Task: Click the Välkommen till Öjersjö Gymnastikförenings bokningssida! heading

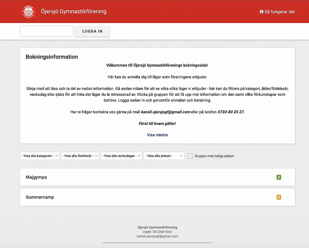Action: click(157, 65)
